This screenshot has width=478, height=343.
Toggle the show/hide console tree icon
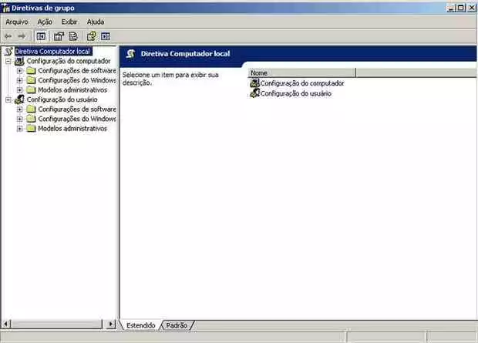(41, 36)
